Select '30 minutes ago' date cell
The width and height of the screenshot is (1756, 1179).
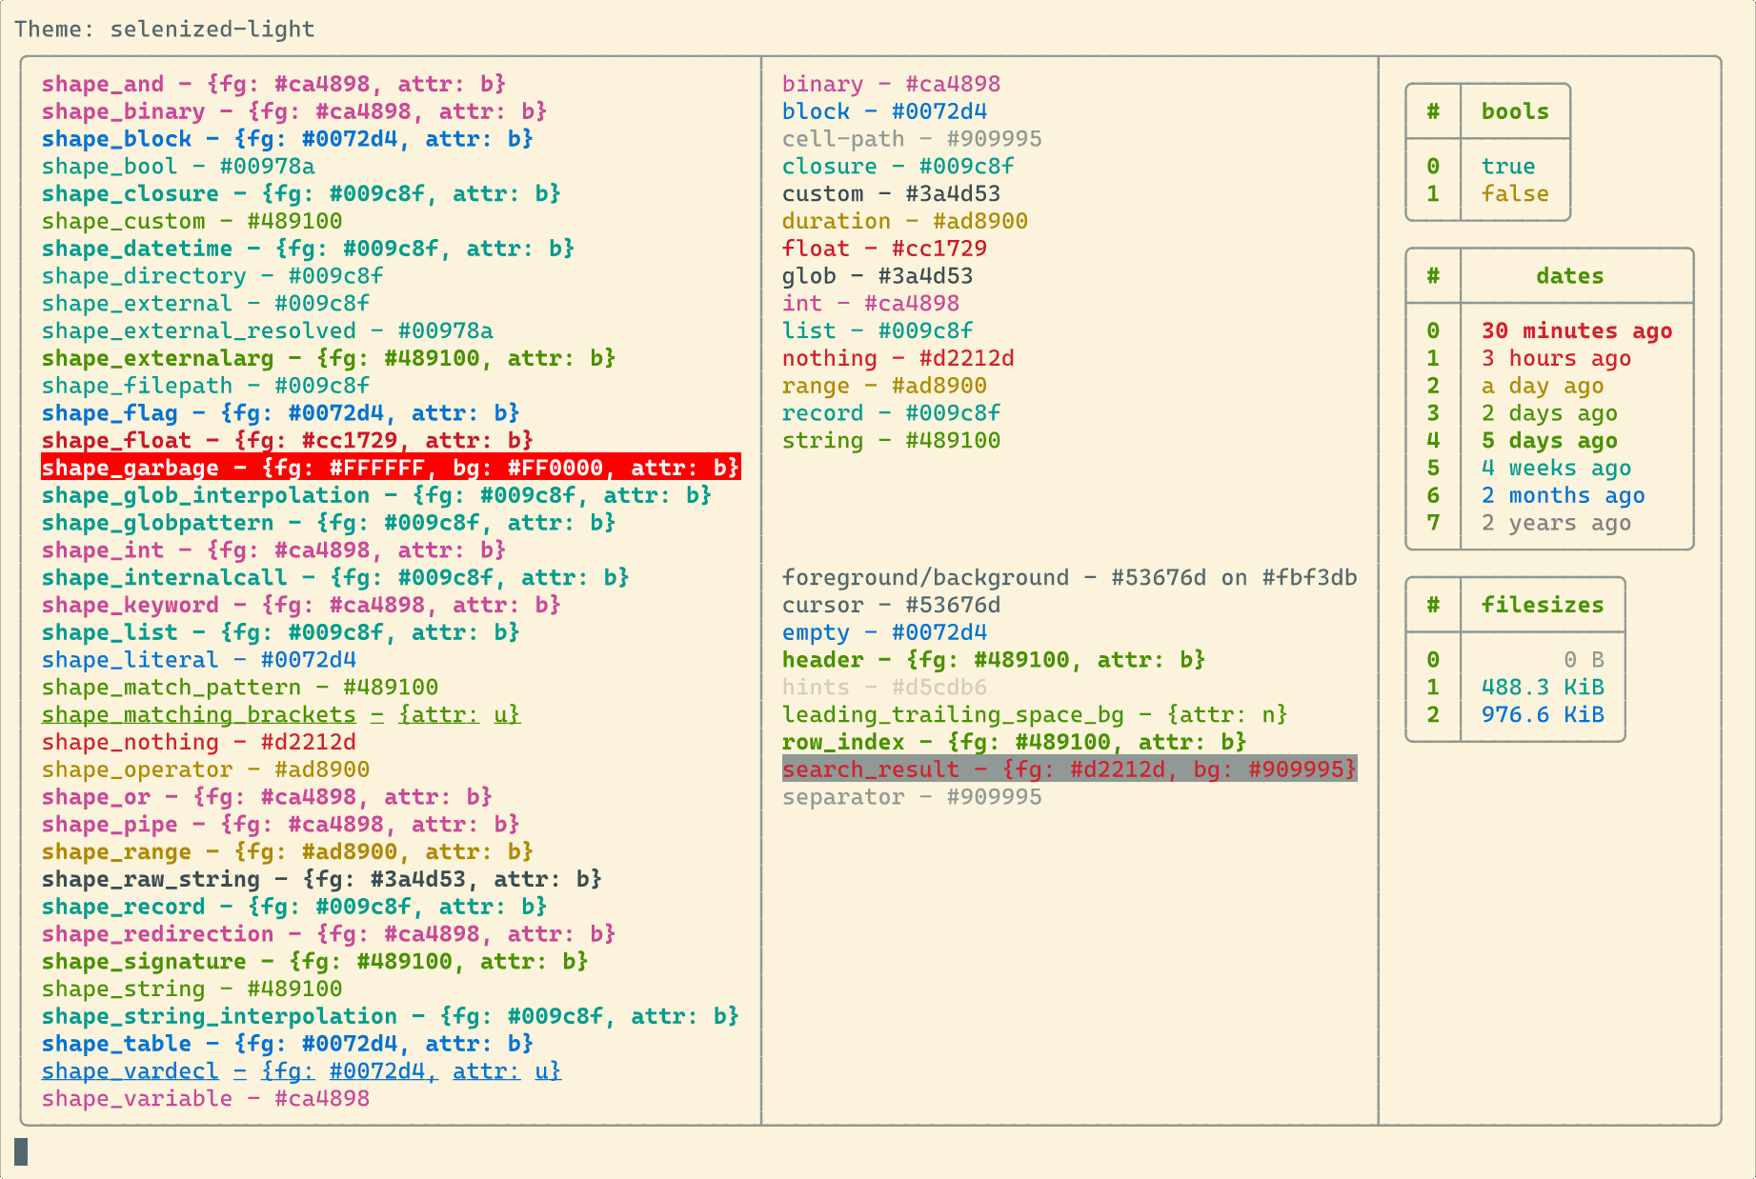coord(1577,331)
